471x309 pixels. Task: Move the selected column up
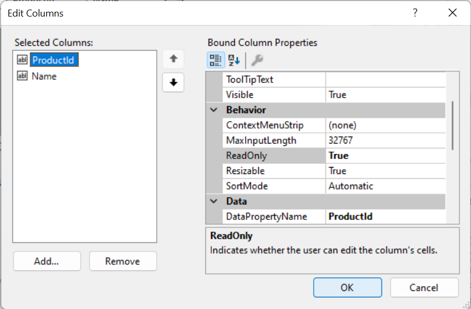173,59
